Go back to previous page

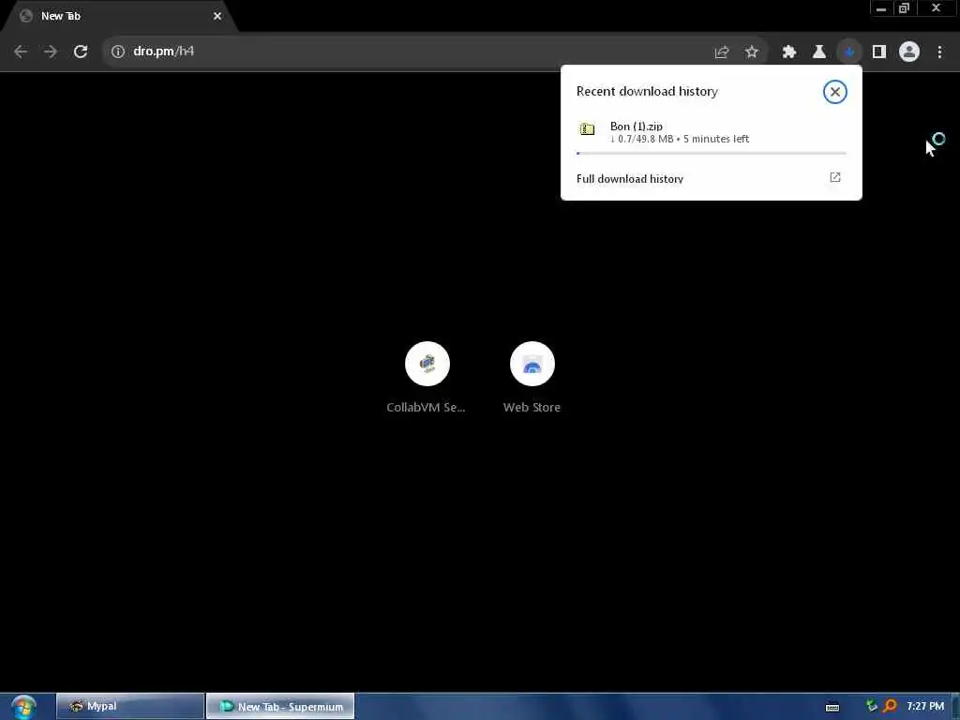pyautogui.click(x=21, y=52)
